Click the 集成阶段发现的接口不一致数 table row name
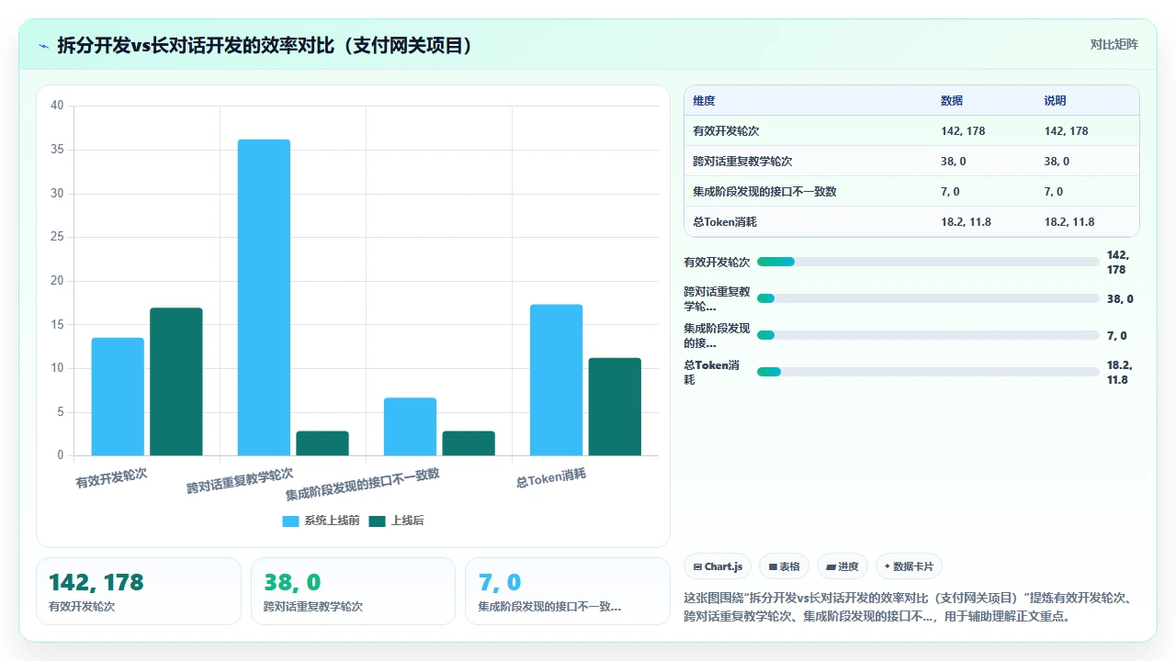The height and width of the screenshot is (661, 1176). (764, 192)
